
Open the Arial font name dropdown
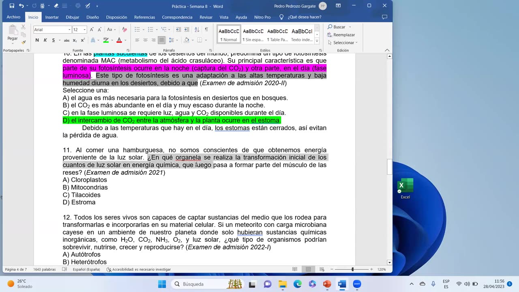tap(69, 30)
